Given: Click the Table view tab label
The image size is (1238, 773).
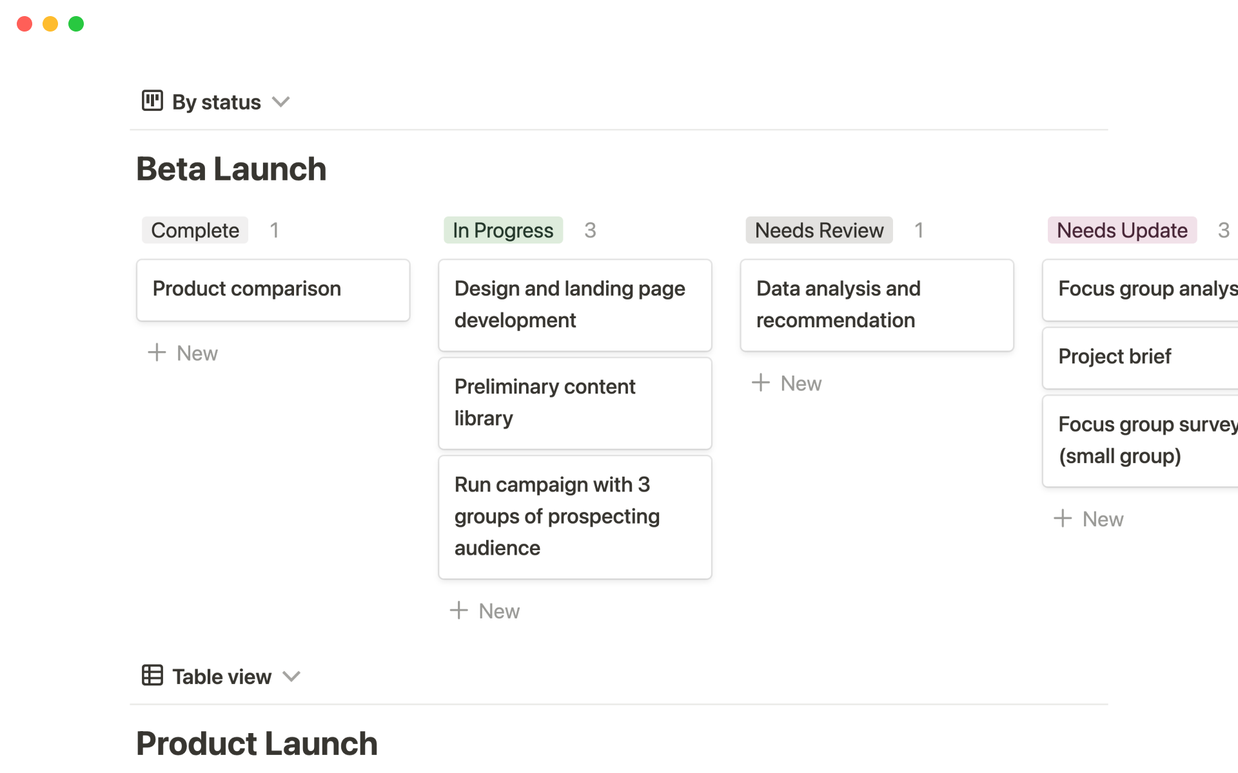Looking at the screenshot, I should (x=222, y=676).
